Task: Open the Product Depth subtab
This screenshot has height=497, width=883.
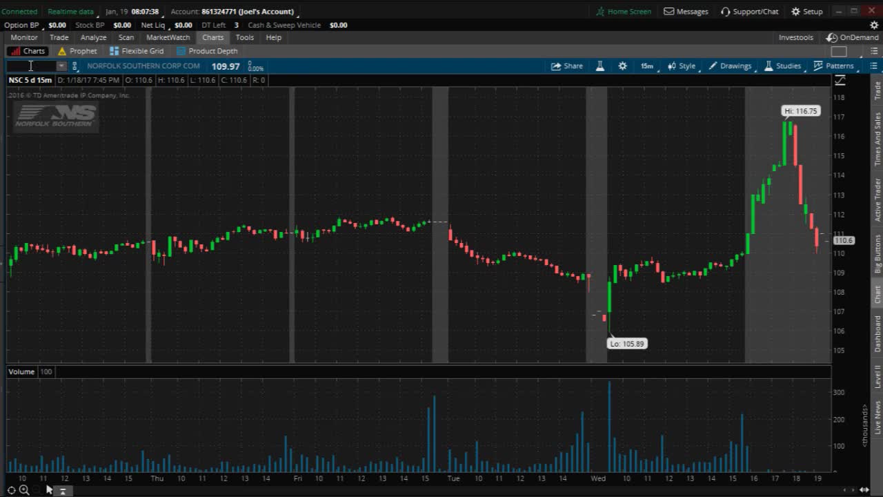Action: tap(207, 51)
